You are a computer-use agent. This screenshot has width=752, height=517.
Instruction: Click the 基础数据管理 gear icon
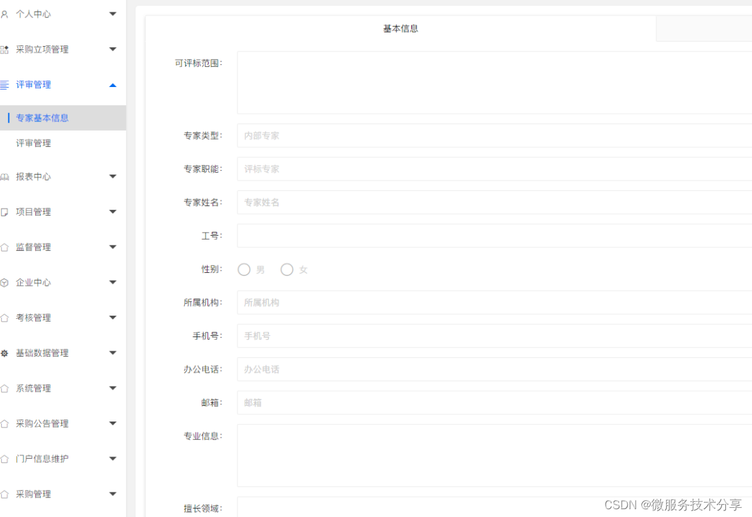coord(7,353)
